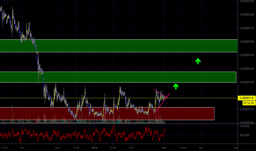Viewport: 256px width, 151px height.
Task: Click the 0.00000100 price axis label
Action: coord(247,123)
